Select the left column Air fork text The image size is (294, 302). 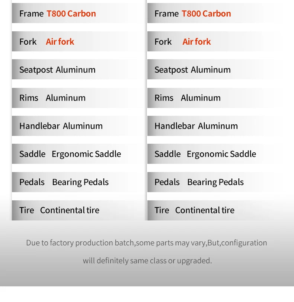(60, 42)
